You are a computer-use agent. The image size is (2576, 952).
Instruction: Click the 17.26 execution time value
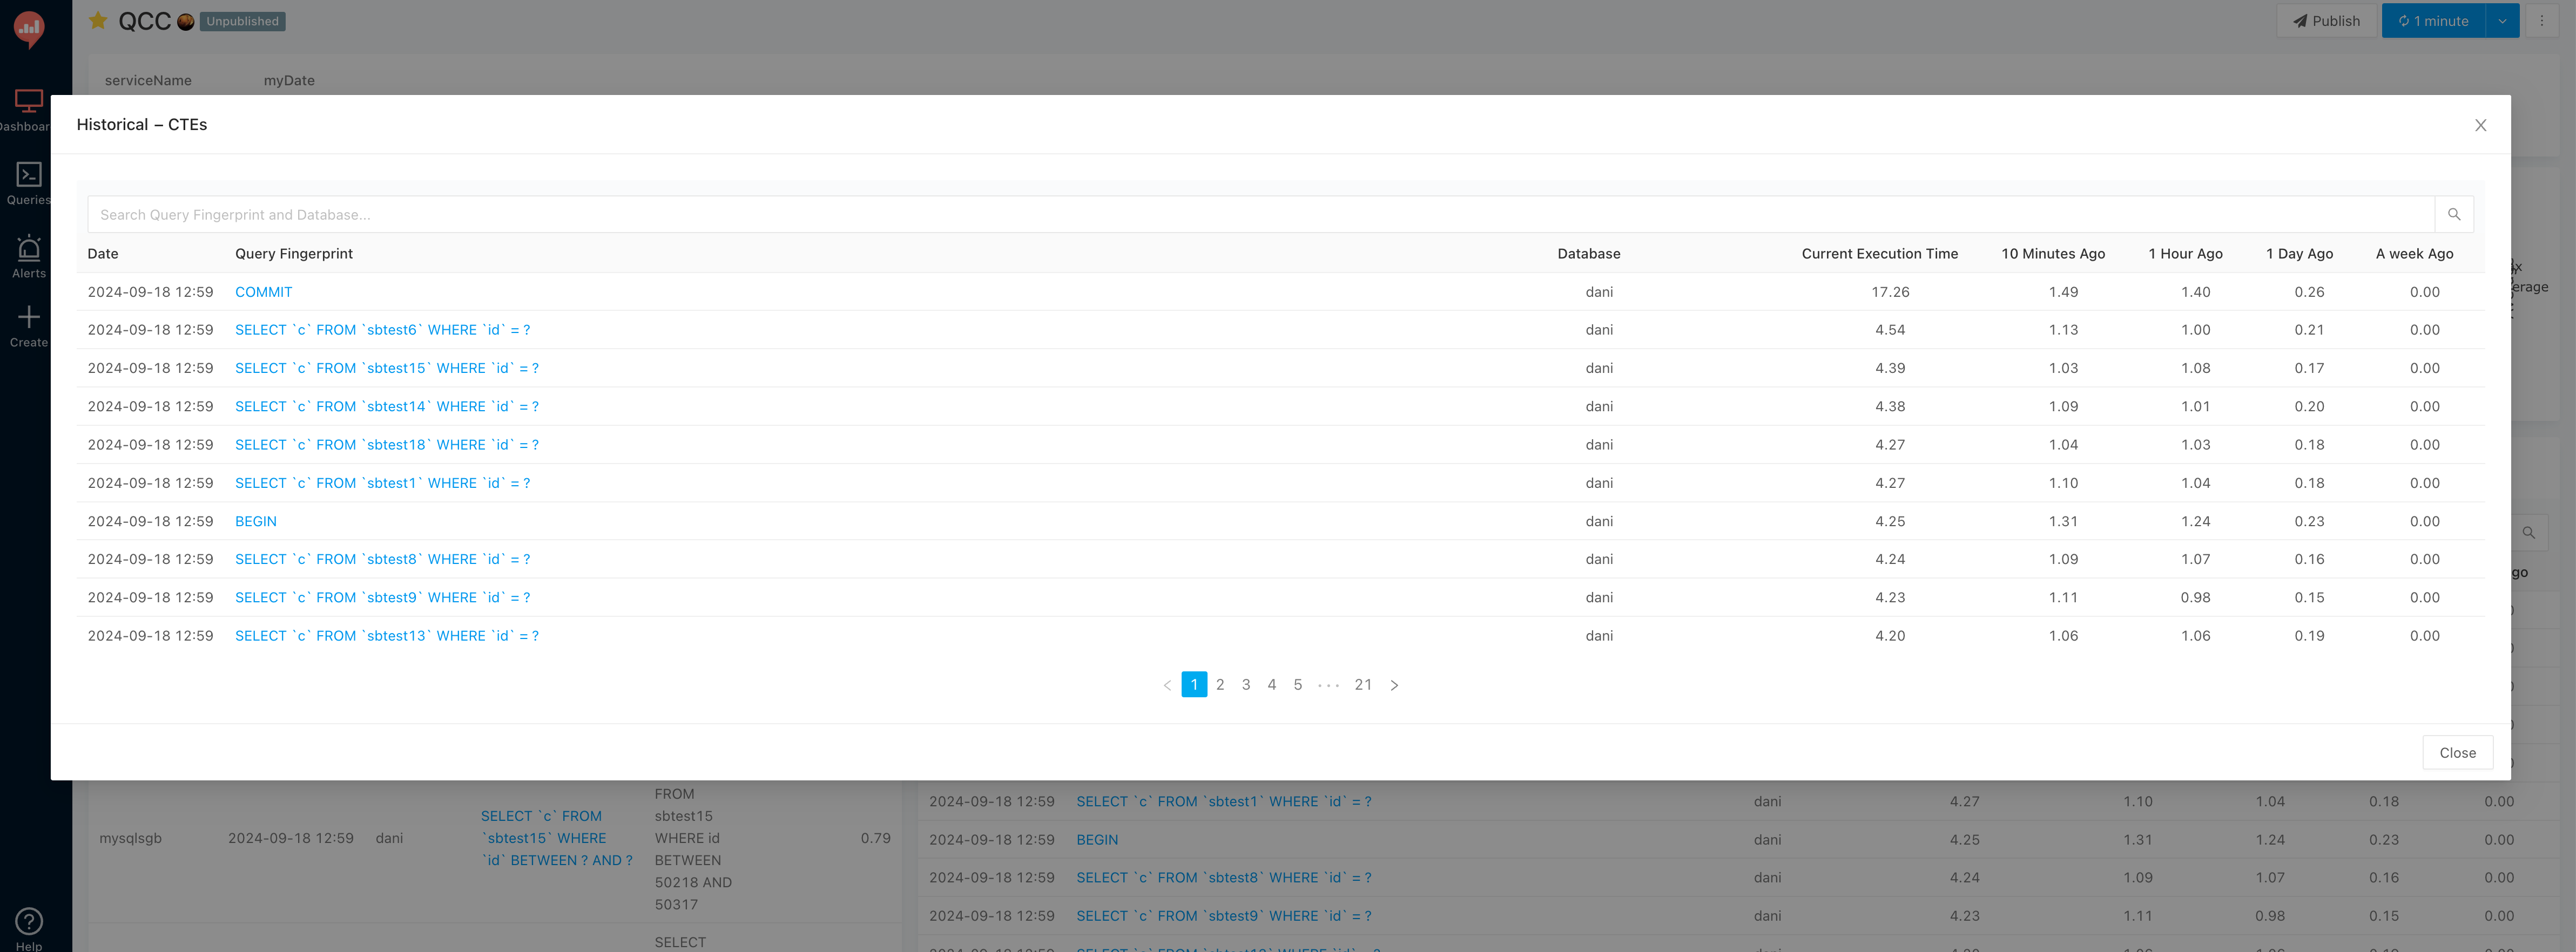point(1890,291)
